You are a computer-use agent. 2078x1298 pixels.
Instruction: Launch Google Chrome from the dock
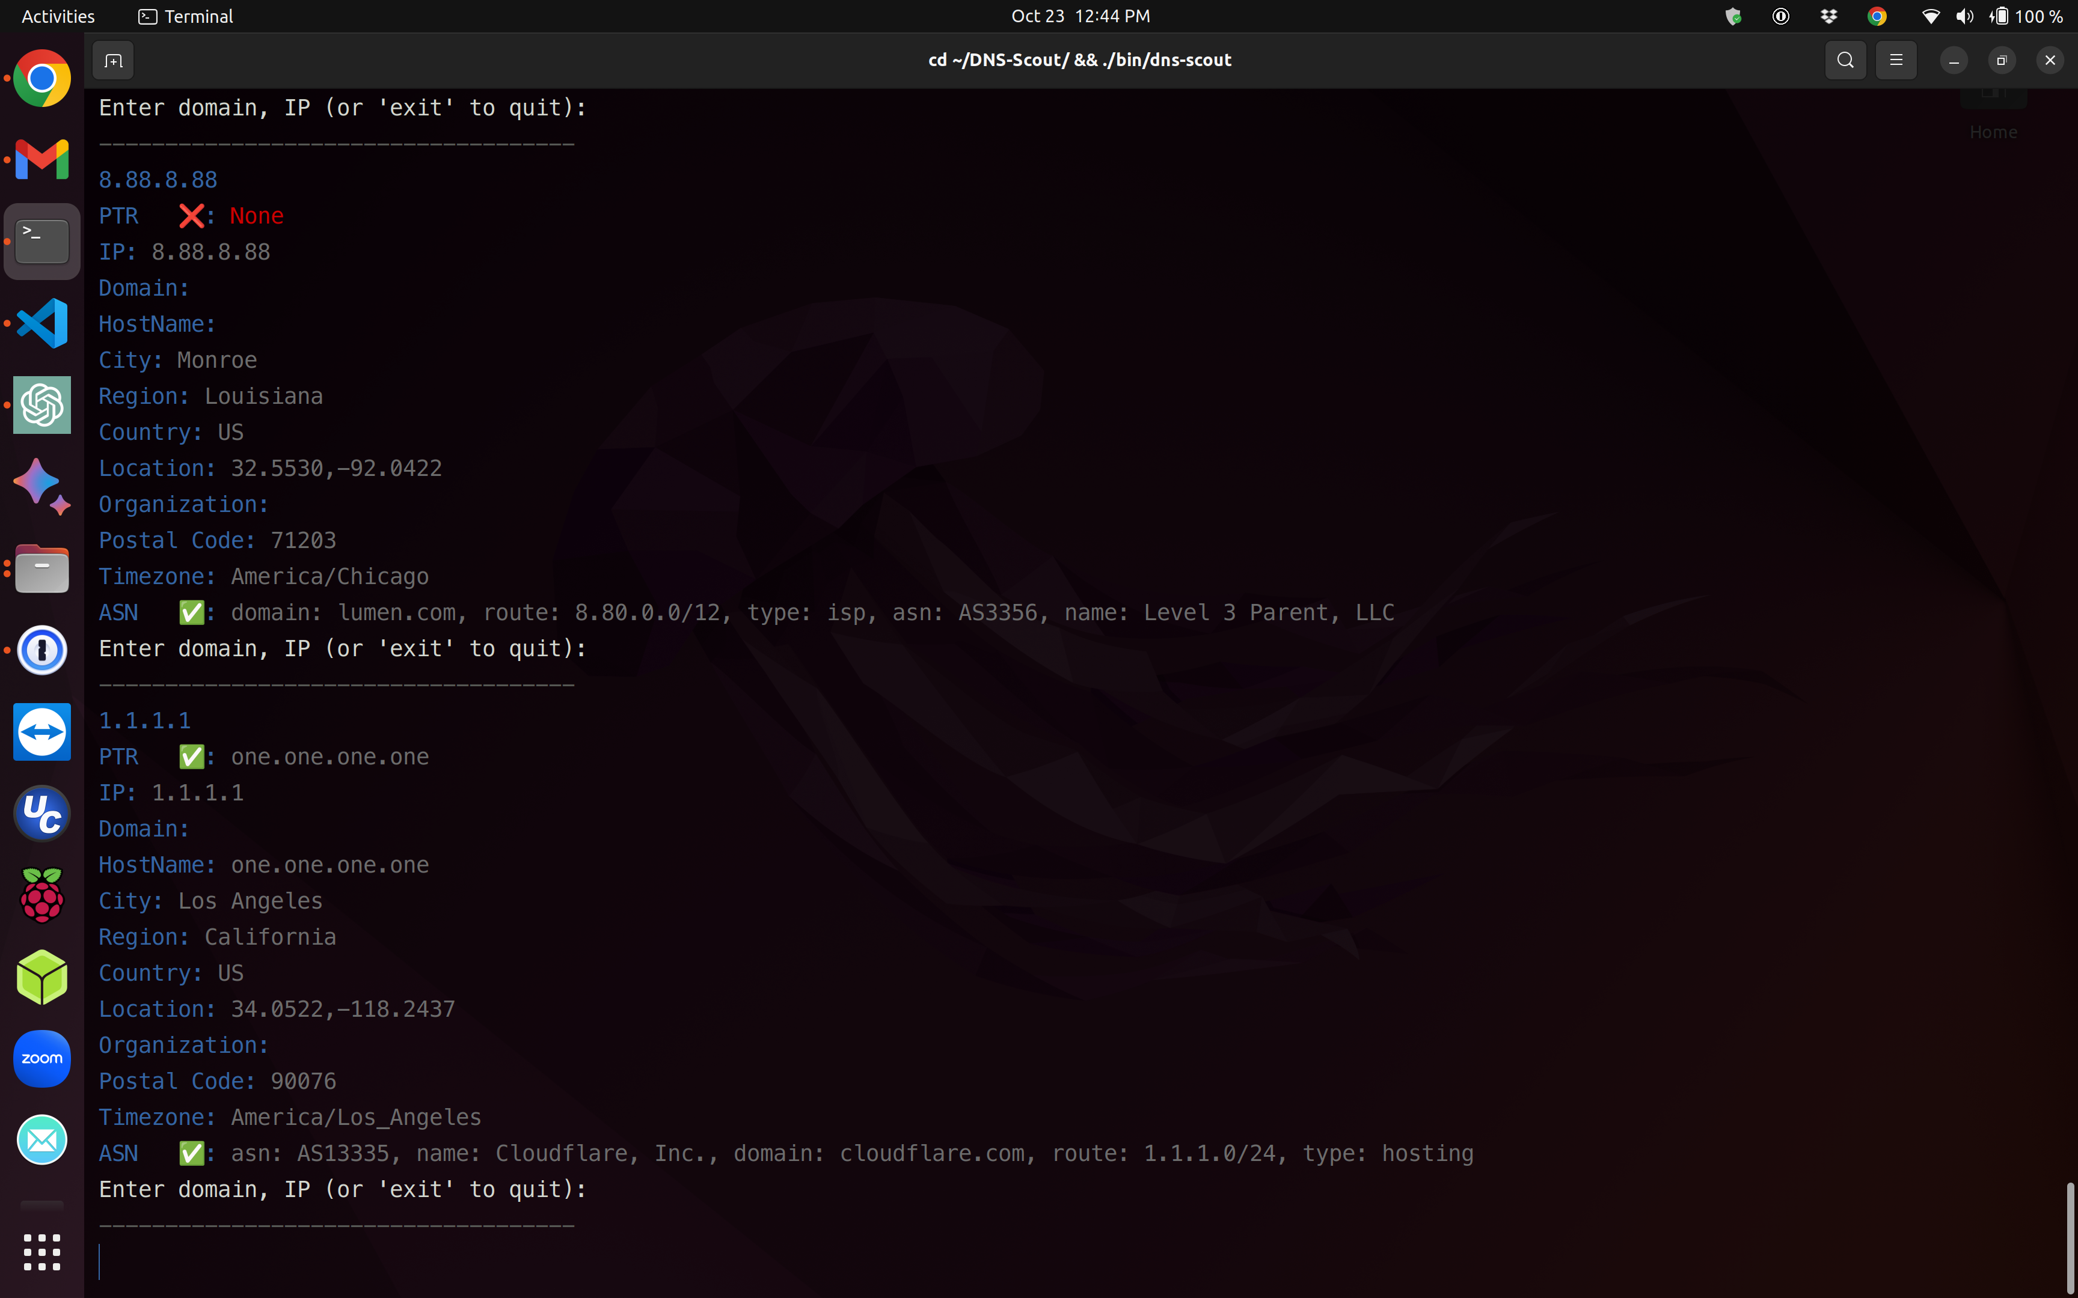pyautogui.click(x=42, y=78)
